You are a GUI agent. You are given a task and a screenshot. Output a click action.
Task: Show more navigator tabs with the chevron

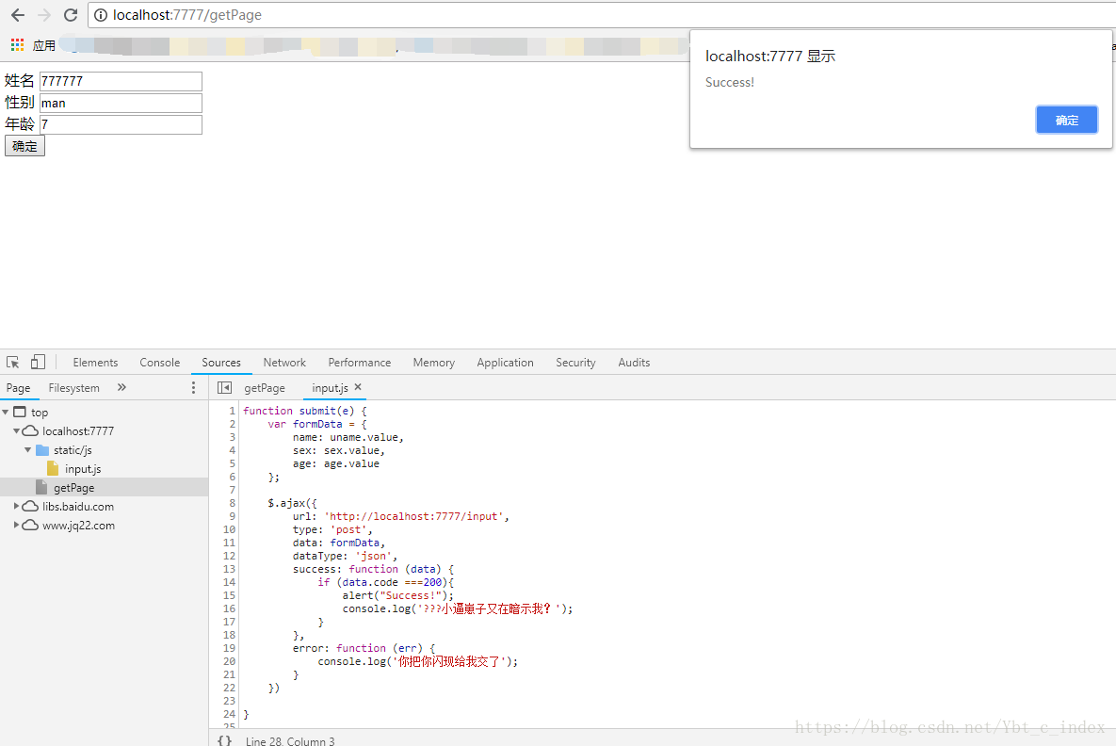[x=121, y=387]
